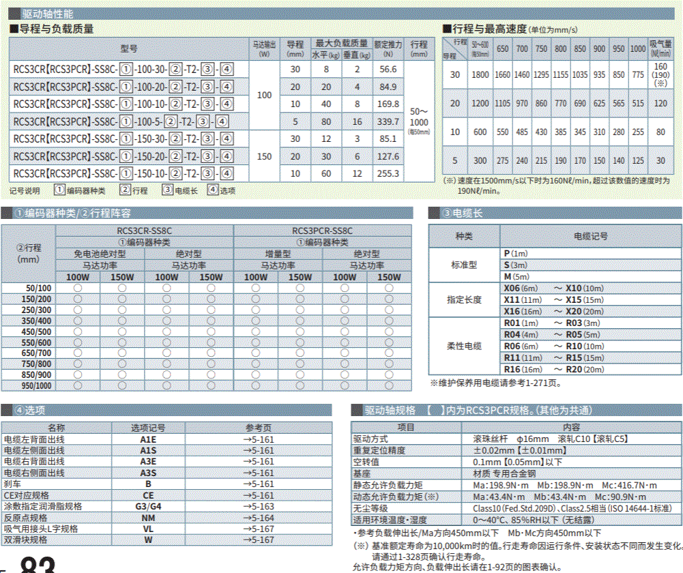683x573 pixels.
Task: Click the ④ 选项 legend icon
Action: (213, 190)
